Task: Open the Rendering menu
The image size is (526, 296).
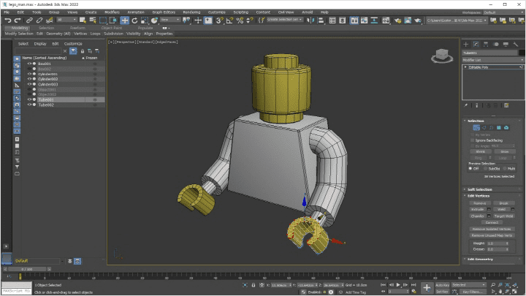Action: [191, 12]
